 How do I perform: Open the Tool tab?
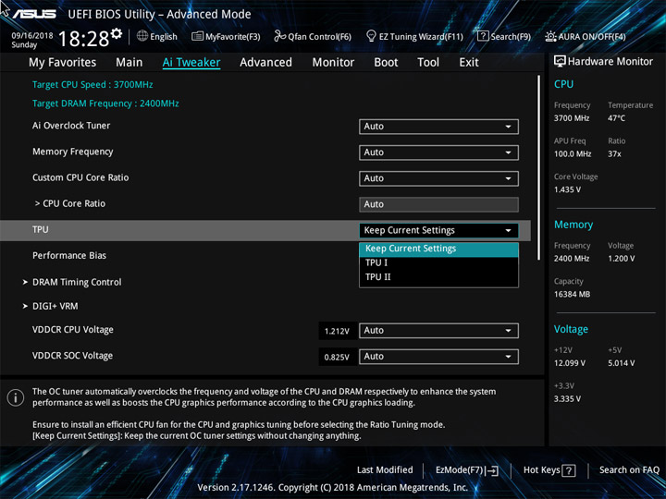(428, 63)
